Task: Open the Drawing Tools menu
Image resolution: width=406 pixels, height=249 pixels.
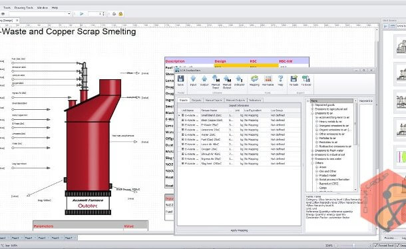Action: pos(23,8)
